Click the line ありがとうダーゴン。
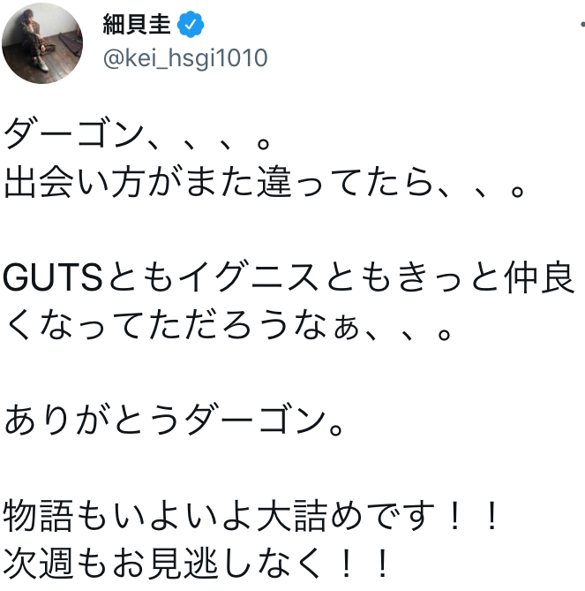This screenshot has width=585, height=591. point(174,420)
